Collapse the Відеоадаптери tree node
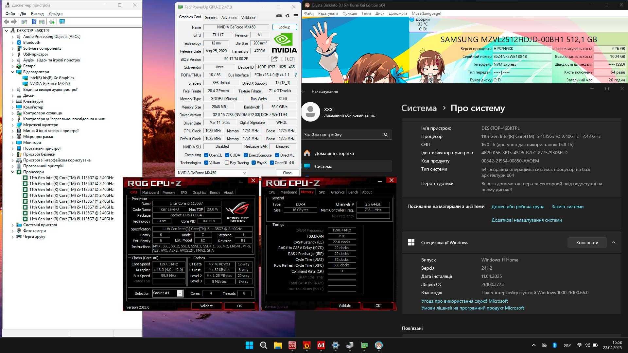Screen dimensions: 628x353 [13, 72]
